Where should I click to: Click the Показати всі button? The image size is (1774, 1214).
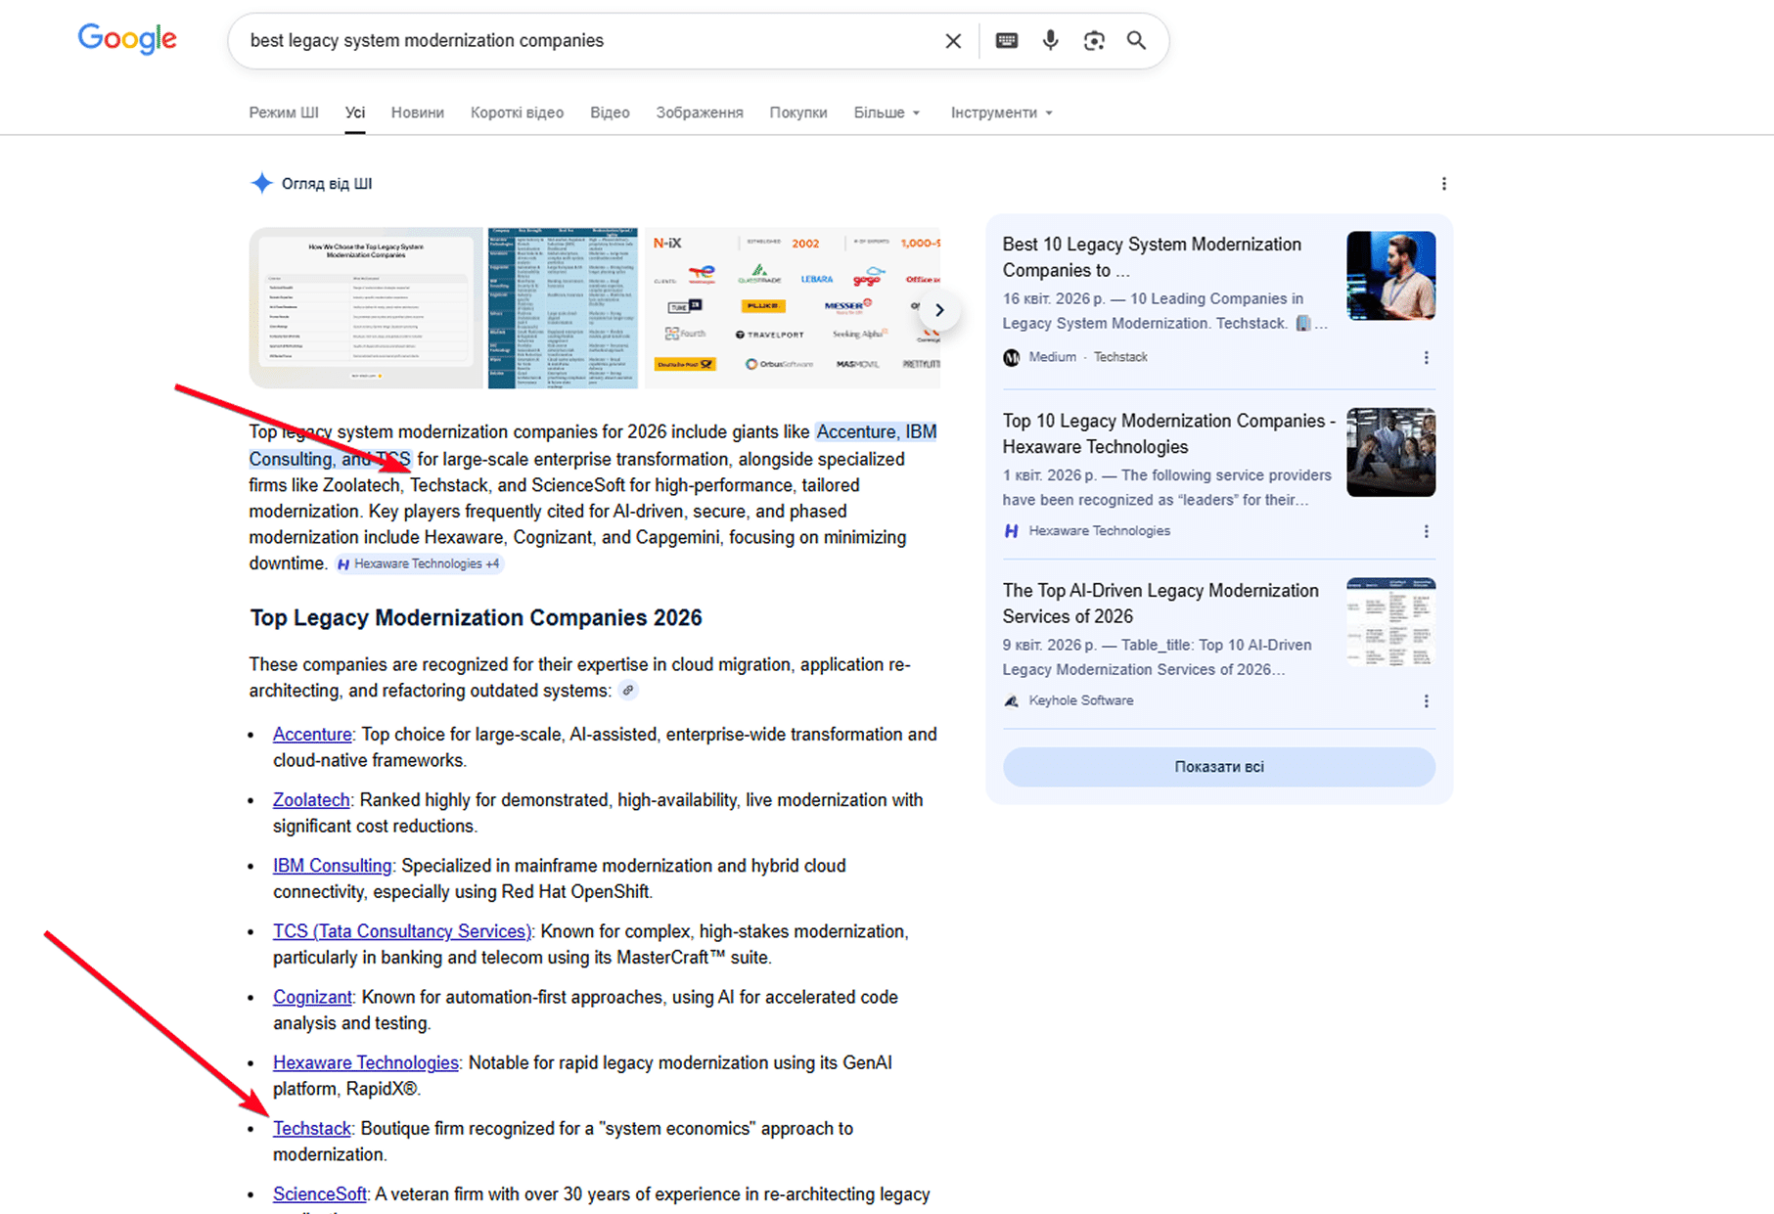coord(1219,767)
